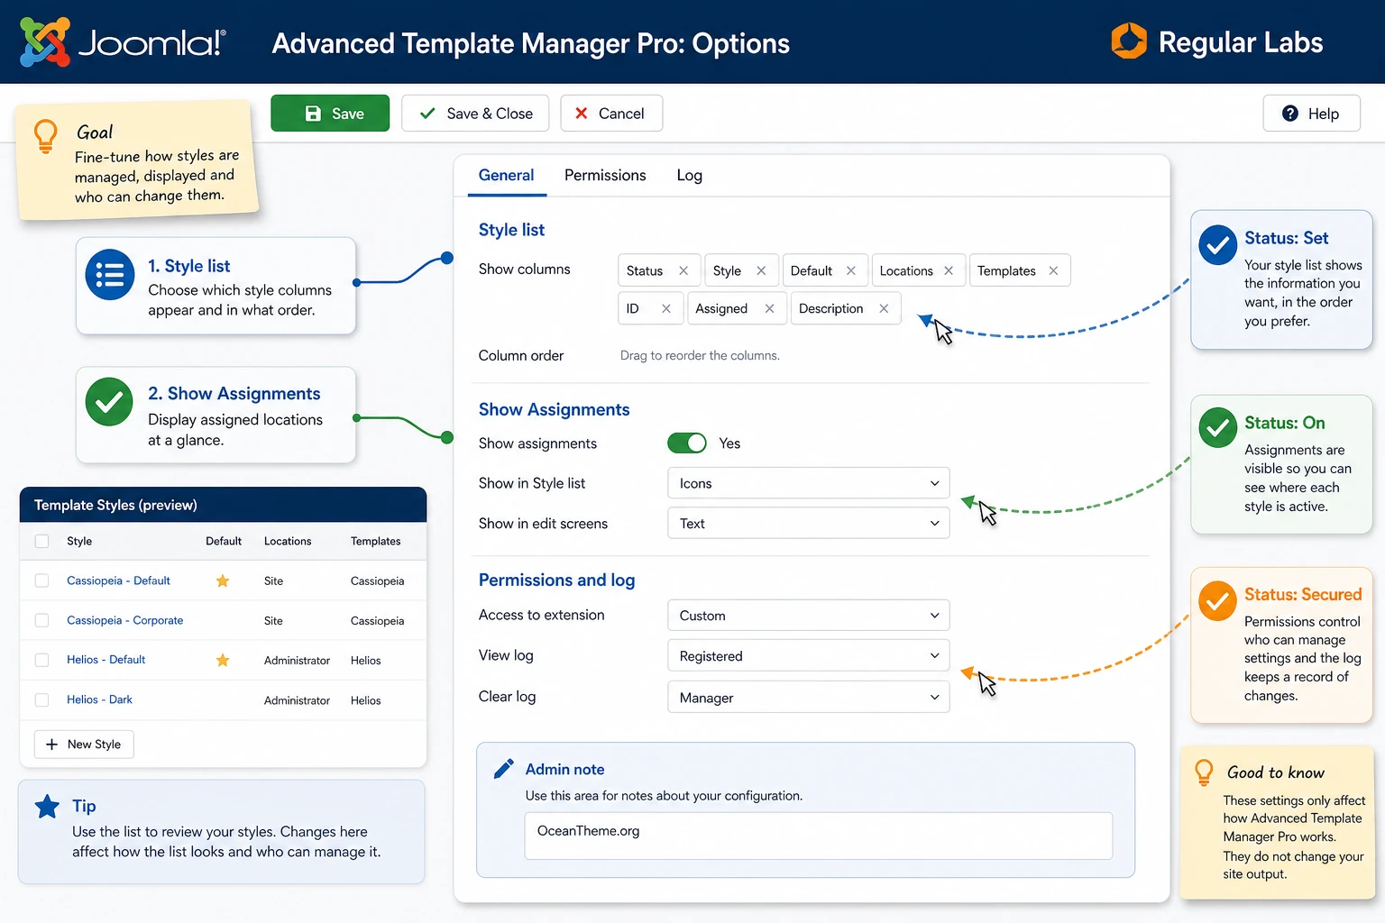
Task: Remove the Description column tag
Action: [x=884, y=308]
